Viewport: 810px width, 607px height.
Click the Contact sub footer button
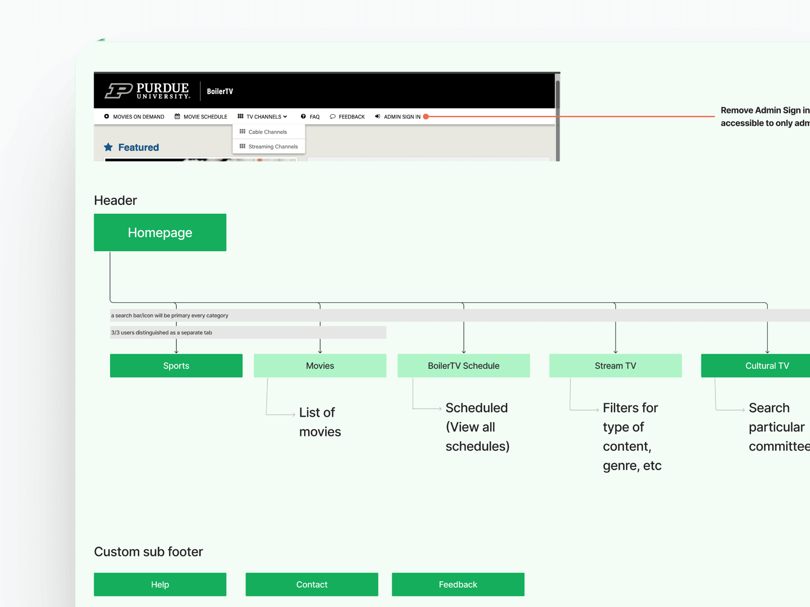pyautogui.click(x=312, y=584)
